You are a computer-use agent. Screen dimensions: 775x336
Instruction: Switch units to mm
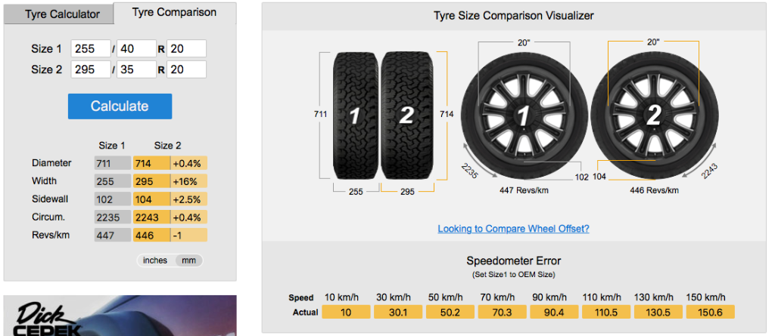coord(188,260)
